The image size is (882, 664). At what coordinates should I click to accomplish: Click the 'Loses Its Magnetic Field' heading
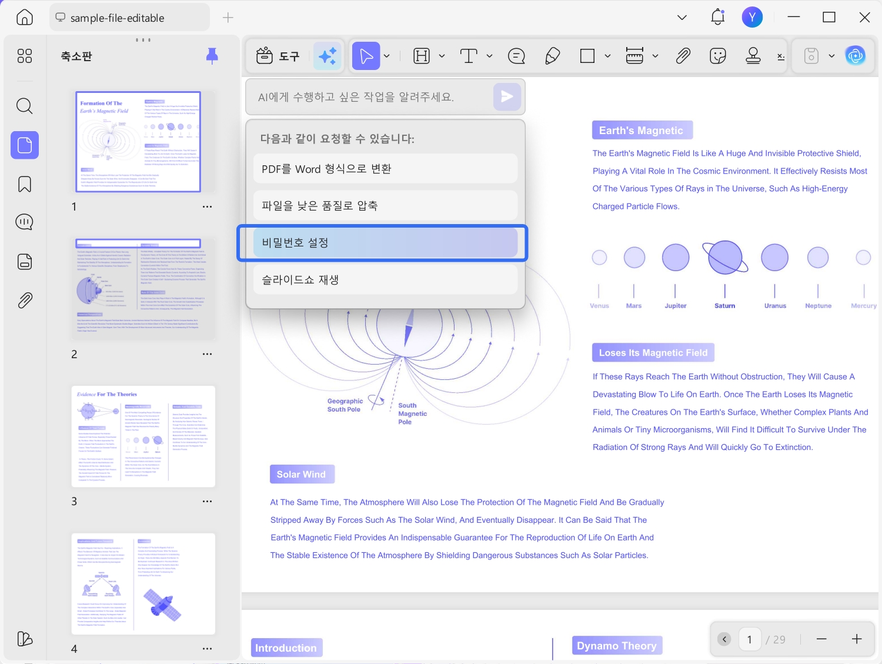tap(653, 352)
